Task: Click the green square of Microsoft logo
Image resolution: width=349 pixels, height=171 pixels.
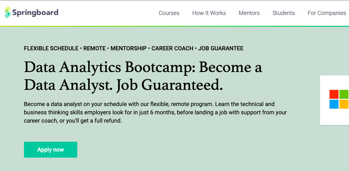Action: [344, 94]
